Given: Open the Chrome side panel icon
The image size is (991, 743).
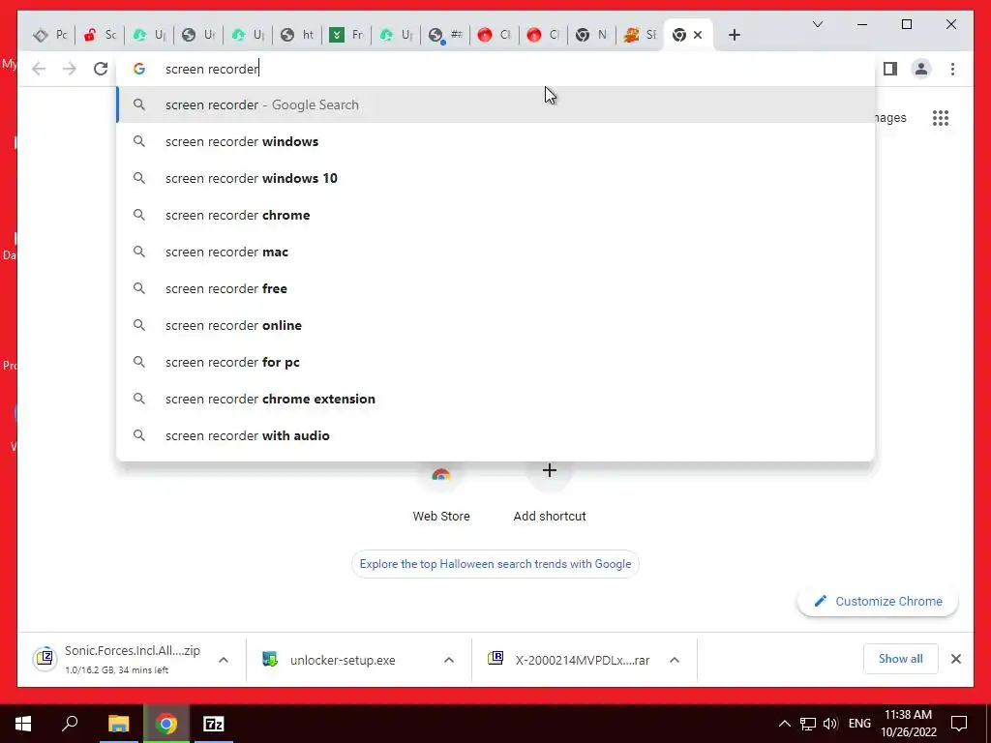Looking at the screenshot, I should (x=890, y=69).
